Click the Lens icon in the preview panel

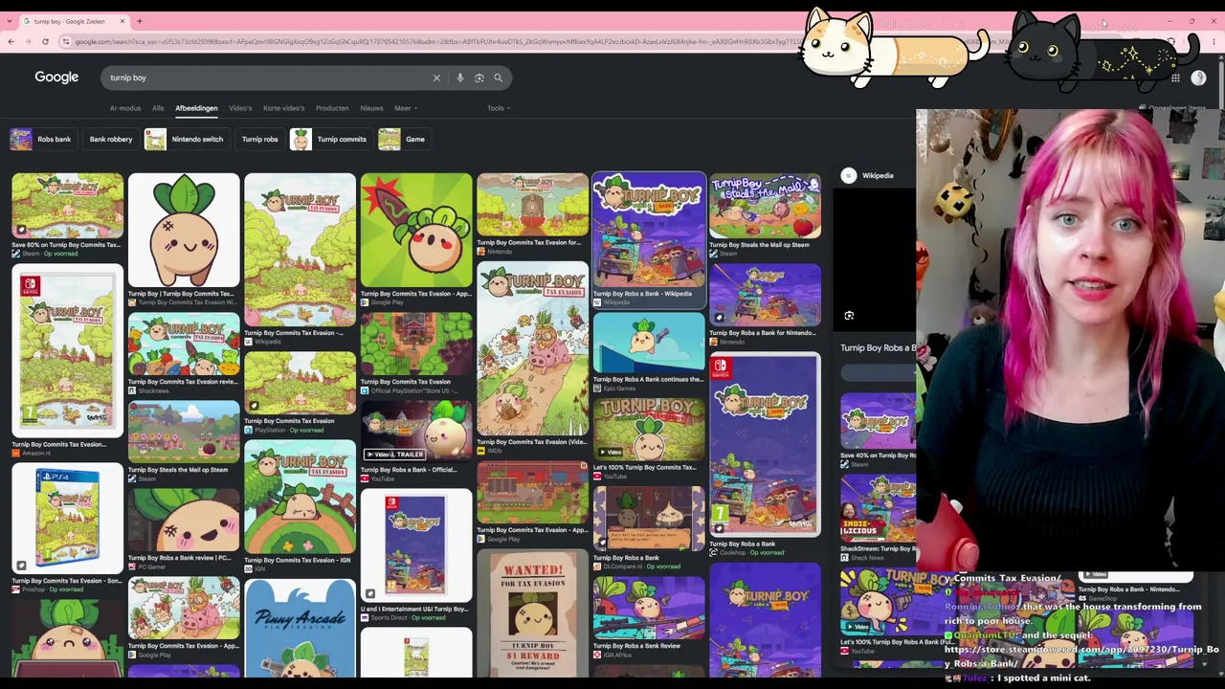(x=849, y=316)
